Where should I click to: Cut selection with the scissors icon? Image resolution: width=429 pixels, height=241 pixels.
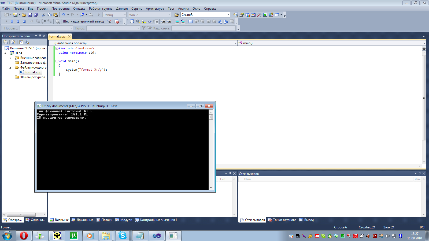click(43, 15)
